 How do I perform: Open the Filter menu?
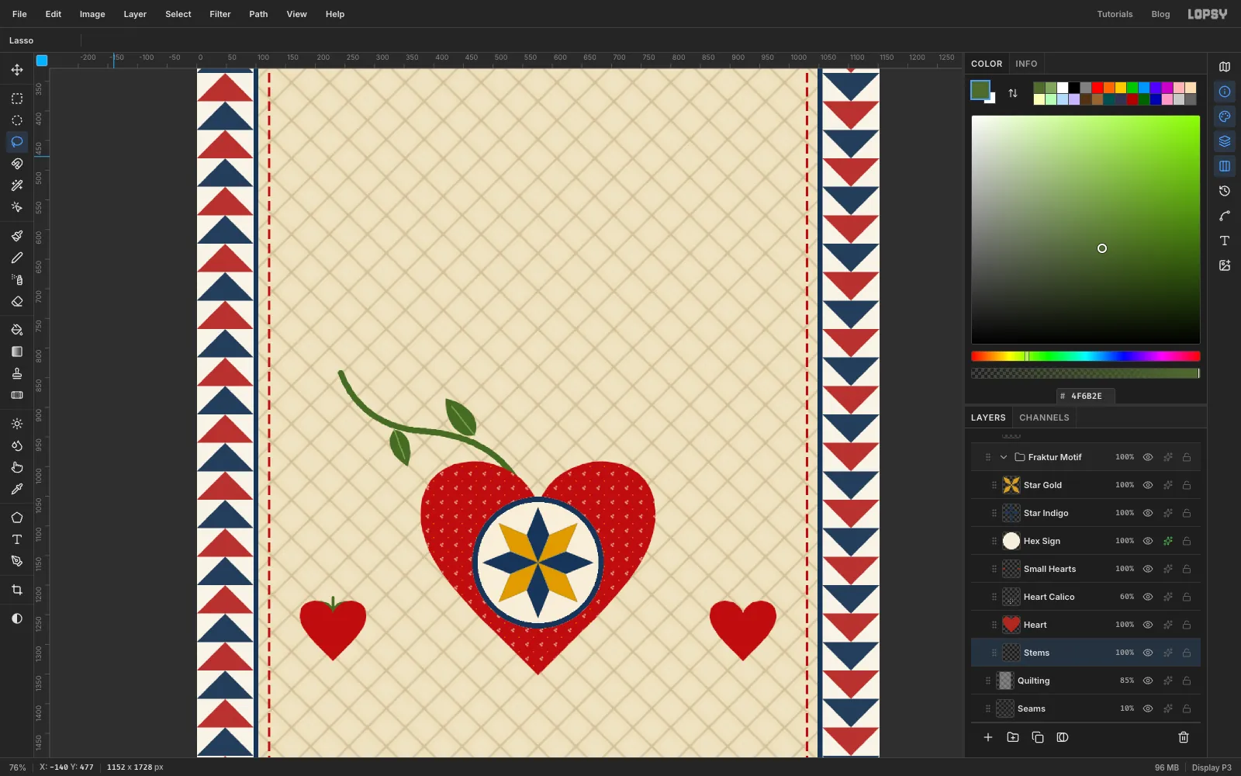click(220, 14)
